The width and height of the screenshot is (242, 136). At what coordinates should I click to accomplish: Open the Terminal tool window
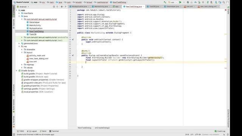pyautogui.click(x=54, y=131)
